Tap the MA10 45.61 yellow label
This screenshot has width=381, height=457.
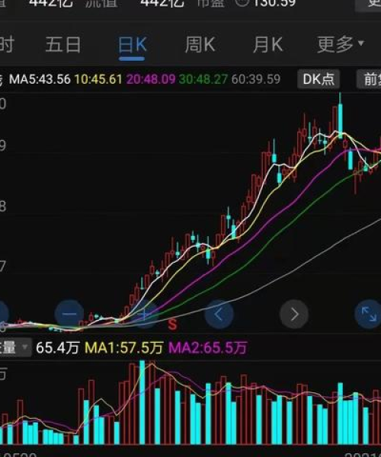[98, 79]
